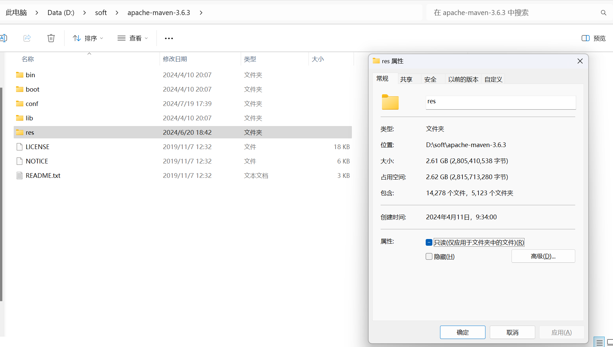Click the res title icon in properties dialog
This screenshot has height=347, width=613.
click(376, 61)
